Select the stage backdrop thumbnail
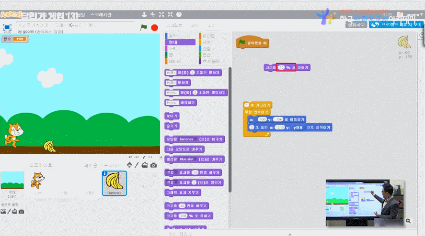 (12, 180)
